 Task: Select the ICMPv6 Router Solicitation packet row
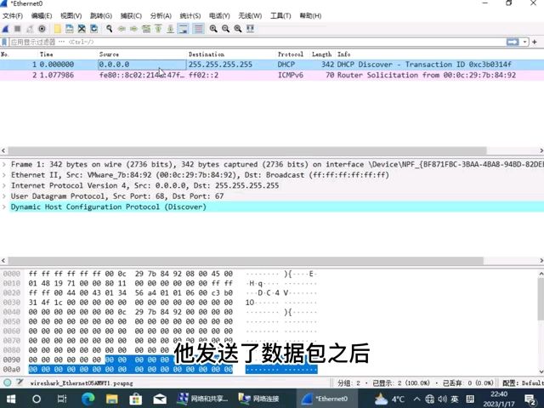[272, 76]
